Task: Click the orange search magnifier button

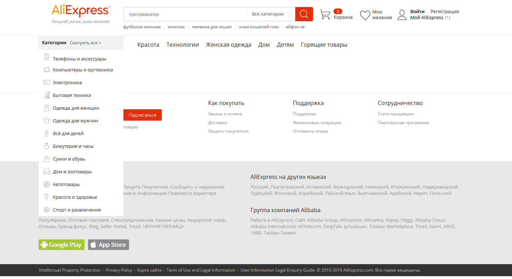Action: [x=304, y=14]
